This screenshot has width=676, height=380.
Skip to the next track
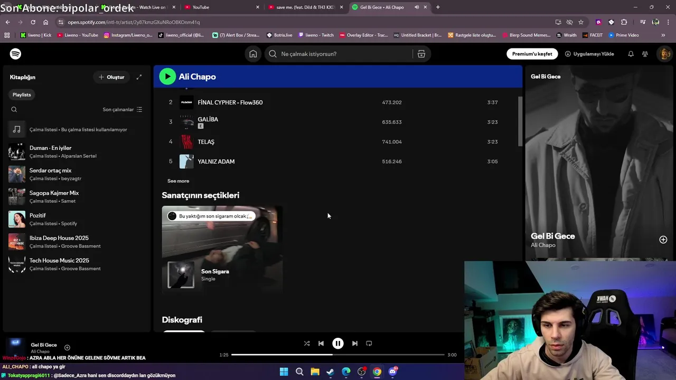[355, 343]
